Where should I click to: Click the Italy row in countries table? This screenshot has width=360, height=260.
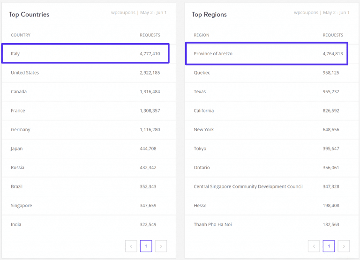click(85, 54)
